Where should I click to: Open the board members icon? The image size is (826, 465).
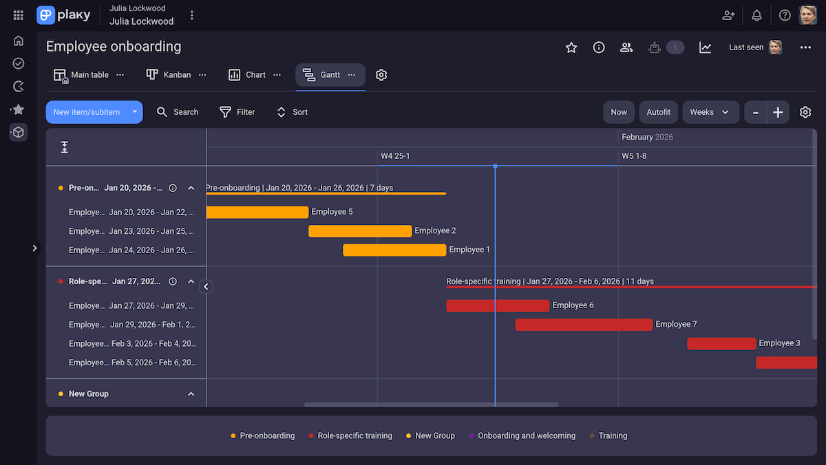[626, 47]
